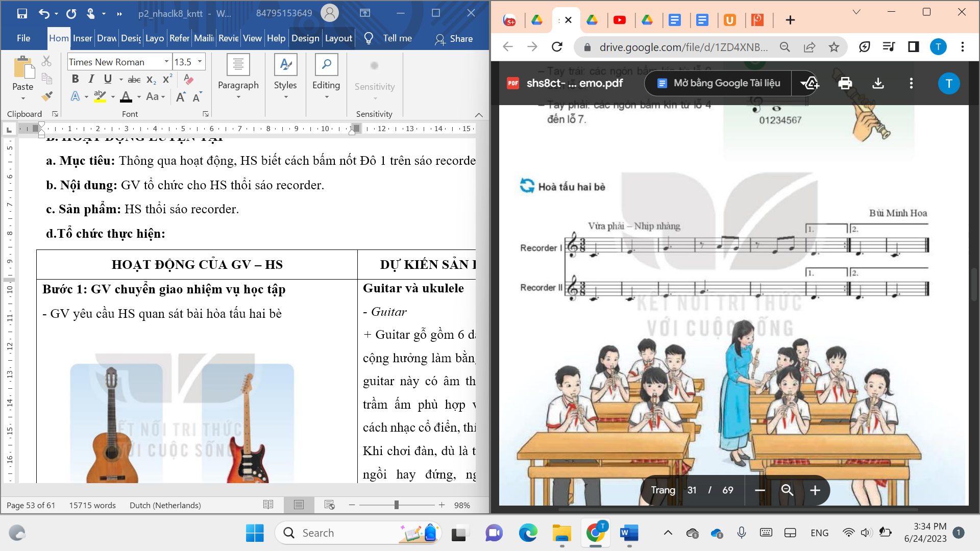
Task: Click the Save icon in Word title bar
Action: point(22,13)
